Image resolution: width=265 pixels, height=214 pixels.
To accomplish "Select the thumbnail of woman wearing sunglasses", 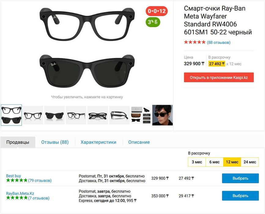I will point(162,115).
